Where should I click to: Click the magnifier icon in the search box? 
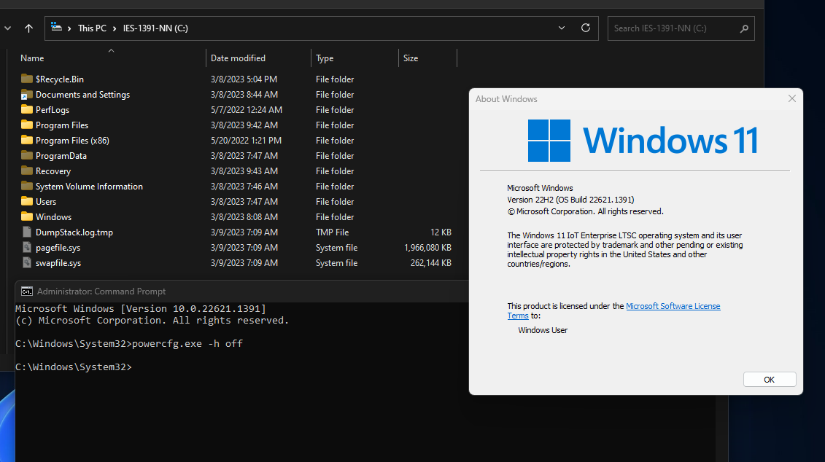(x=744, y=28)
